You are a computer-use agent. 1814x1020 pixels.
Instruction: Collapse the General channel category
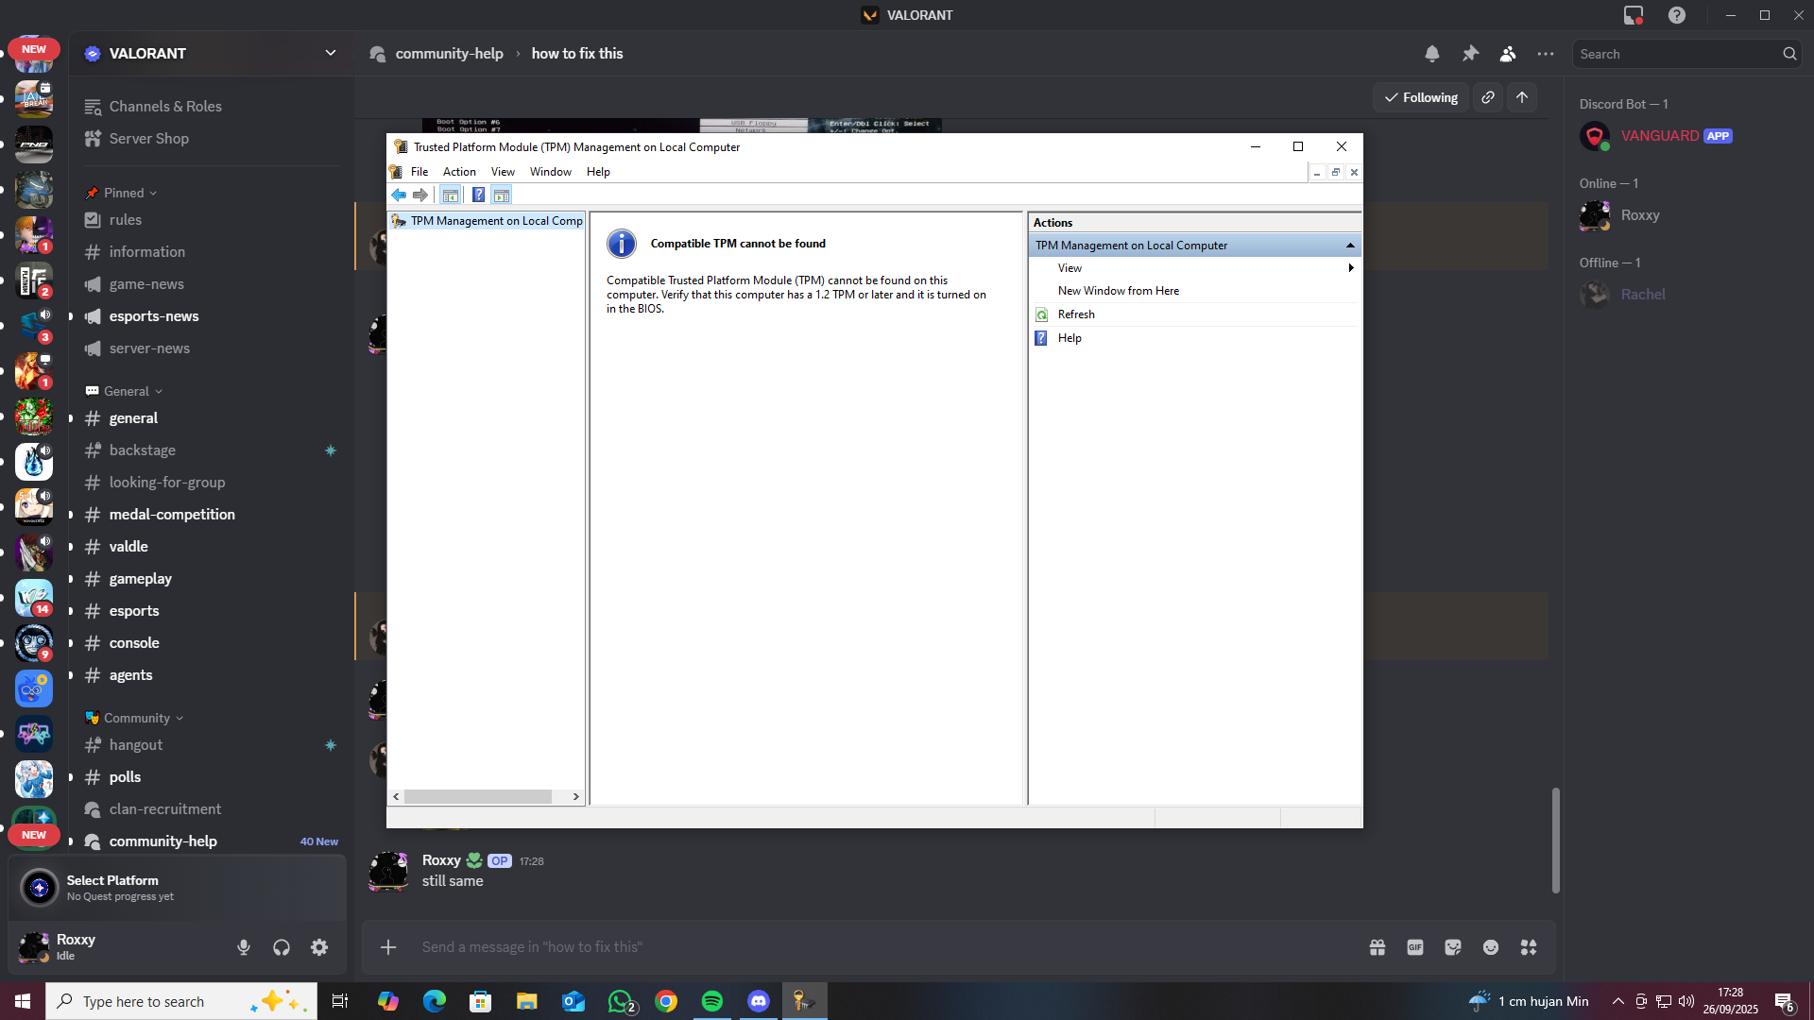coord(127,391)
